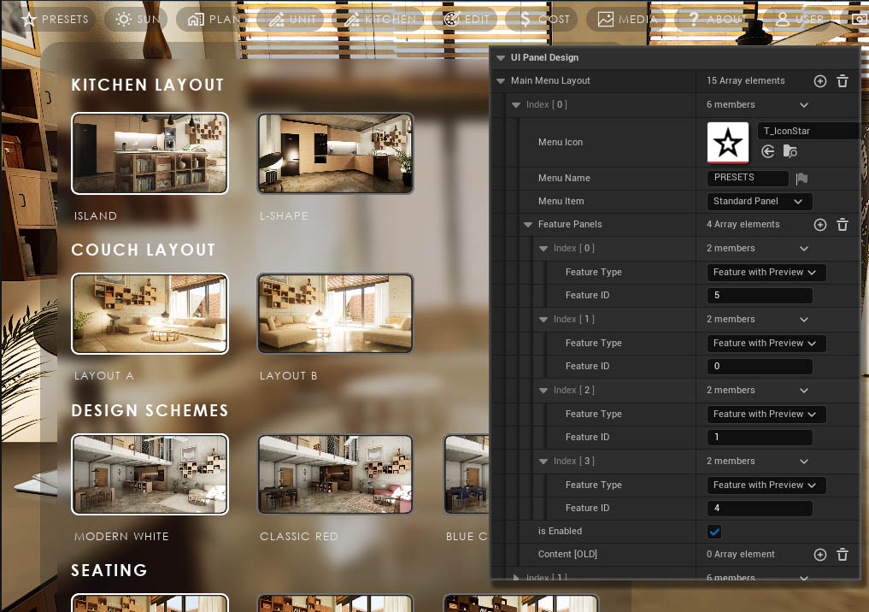
Task: Open the Standard Panel Menu Item dropdown
Action: [x=760, y=201]
